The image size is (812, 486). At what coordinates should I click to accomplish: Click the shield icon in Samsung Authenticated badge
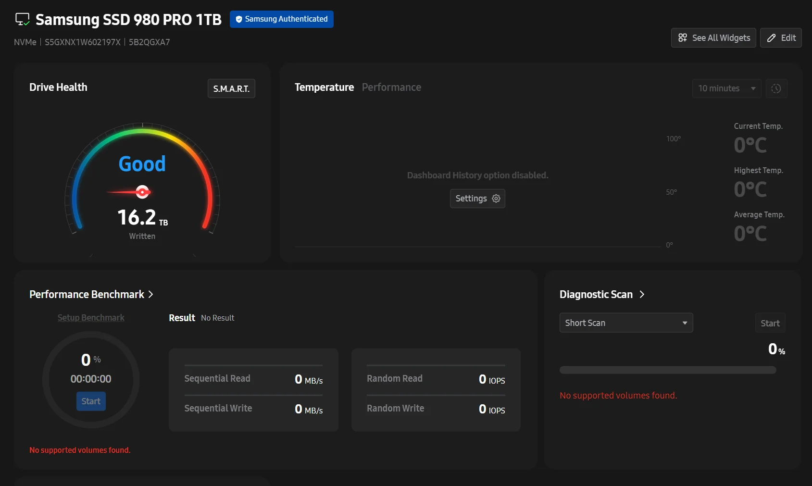pyautogui.click(x=239, y=19)
